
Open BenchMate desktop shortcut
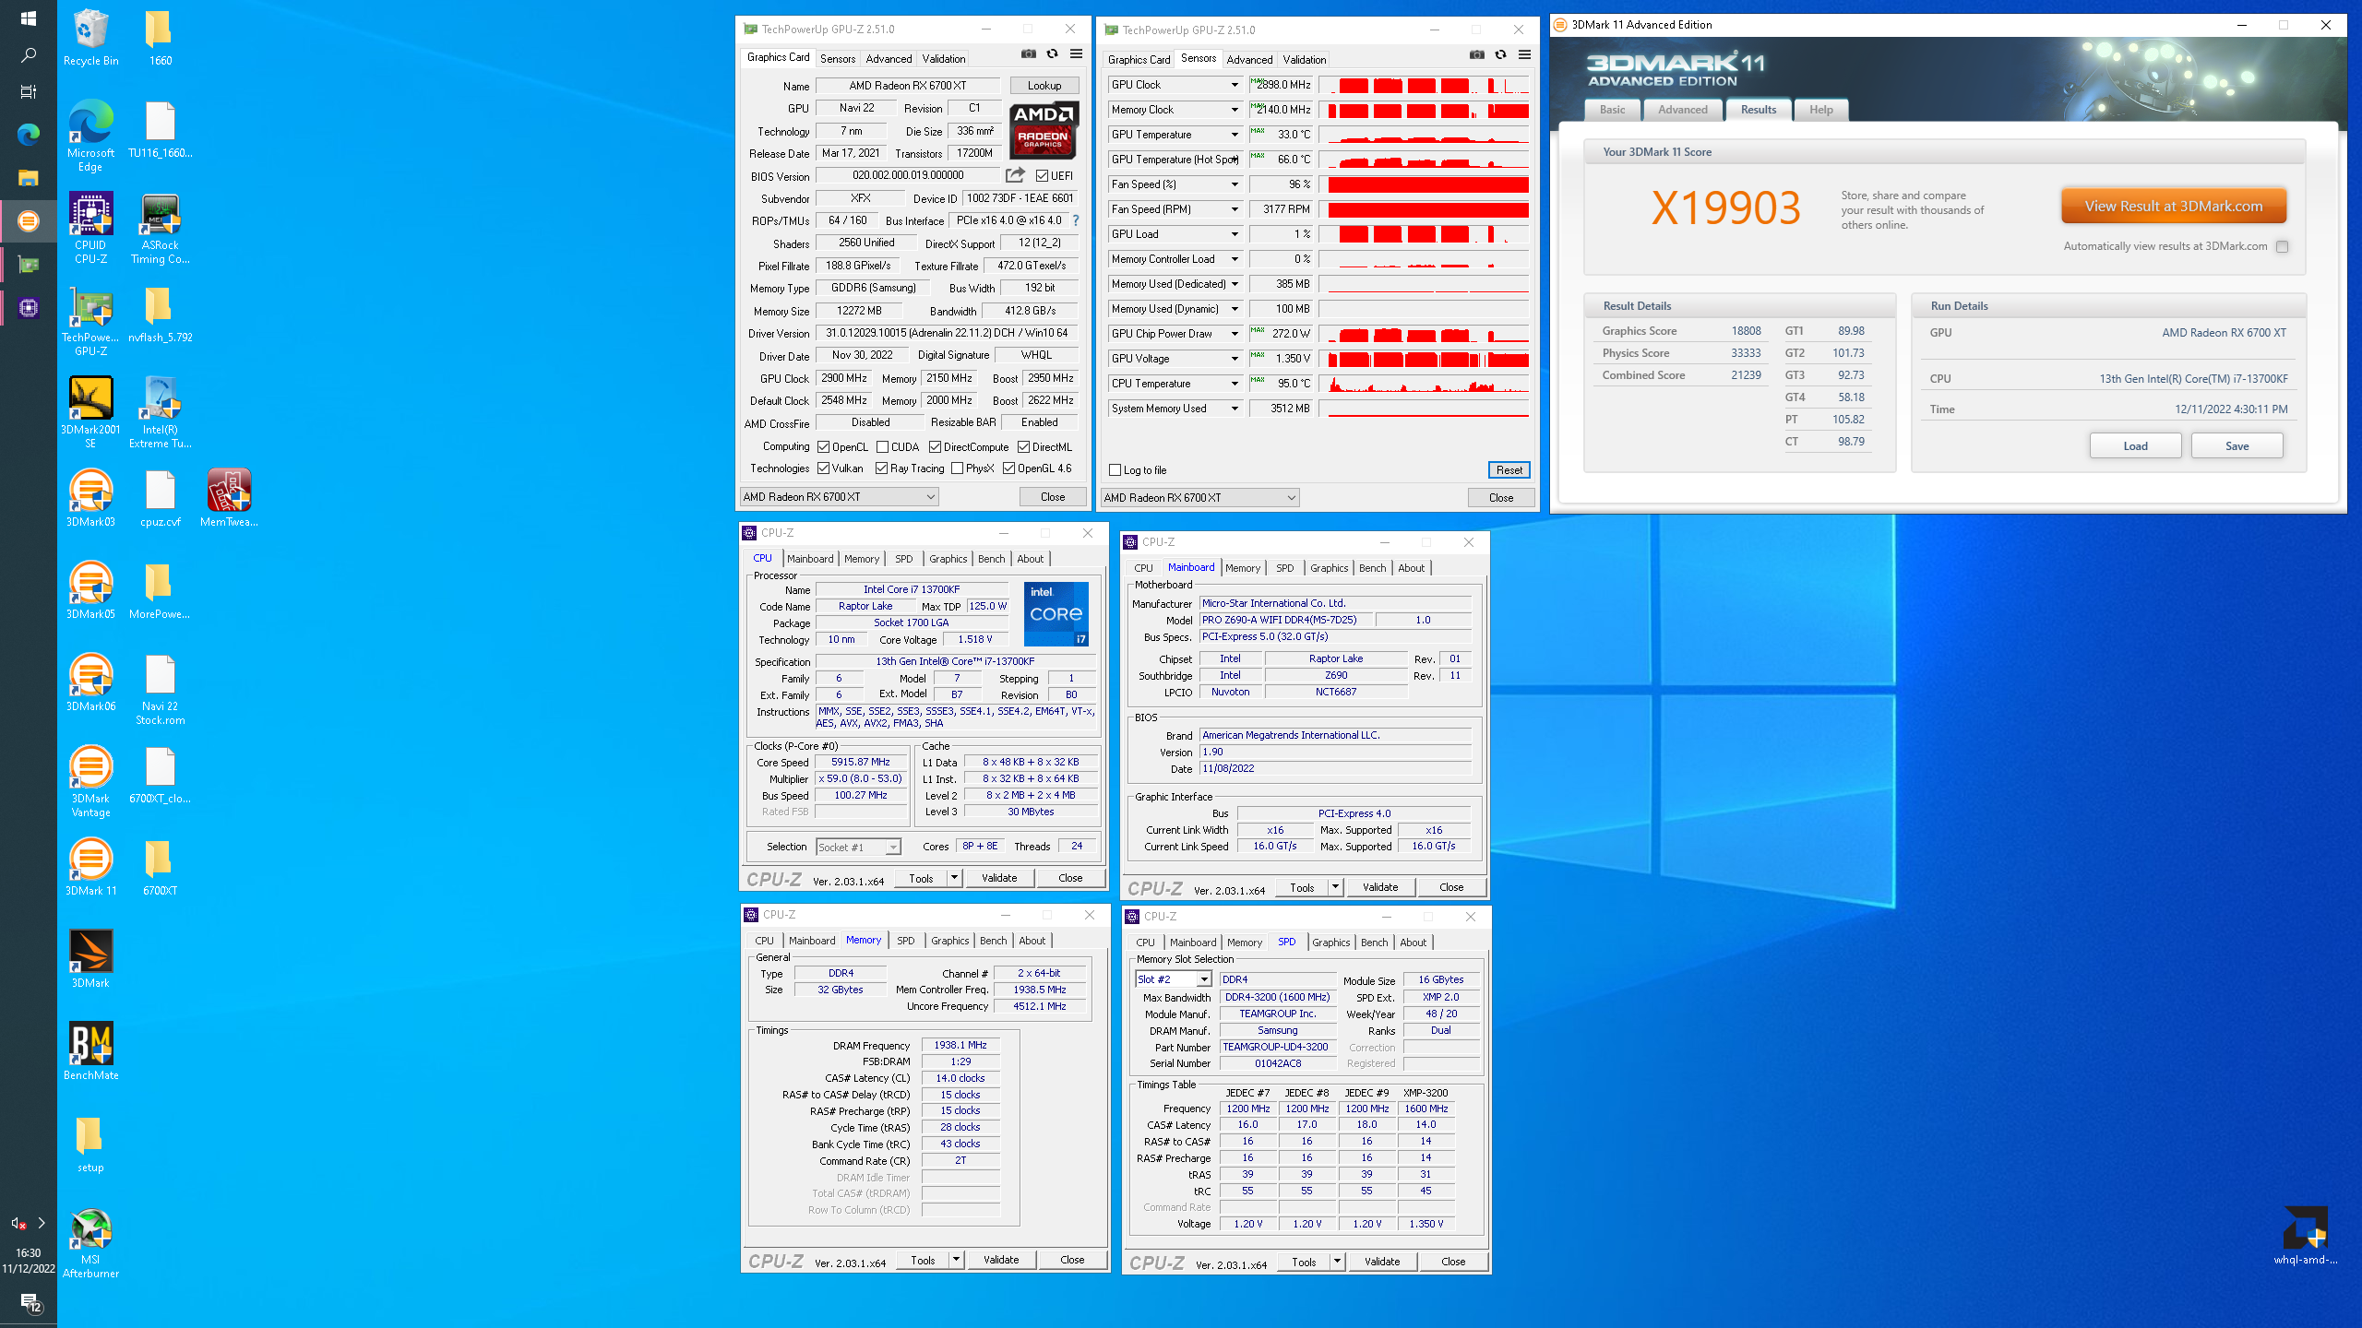[x=90, y=1051]
